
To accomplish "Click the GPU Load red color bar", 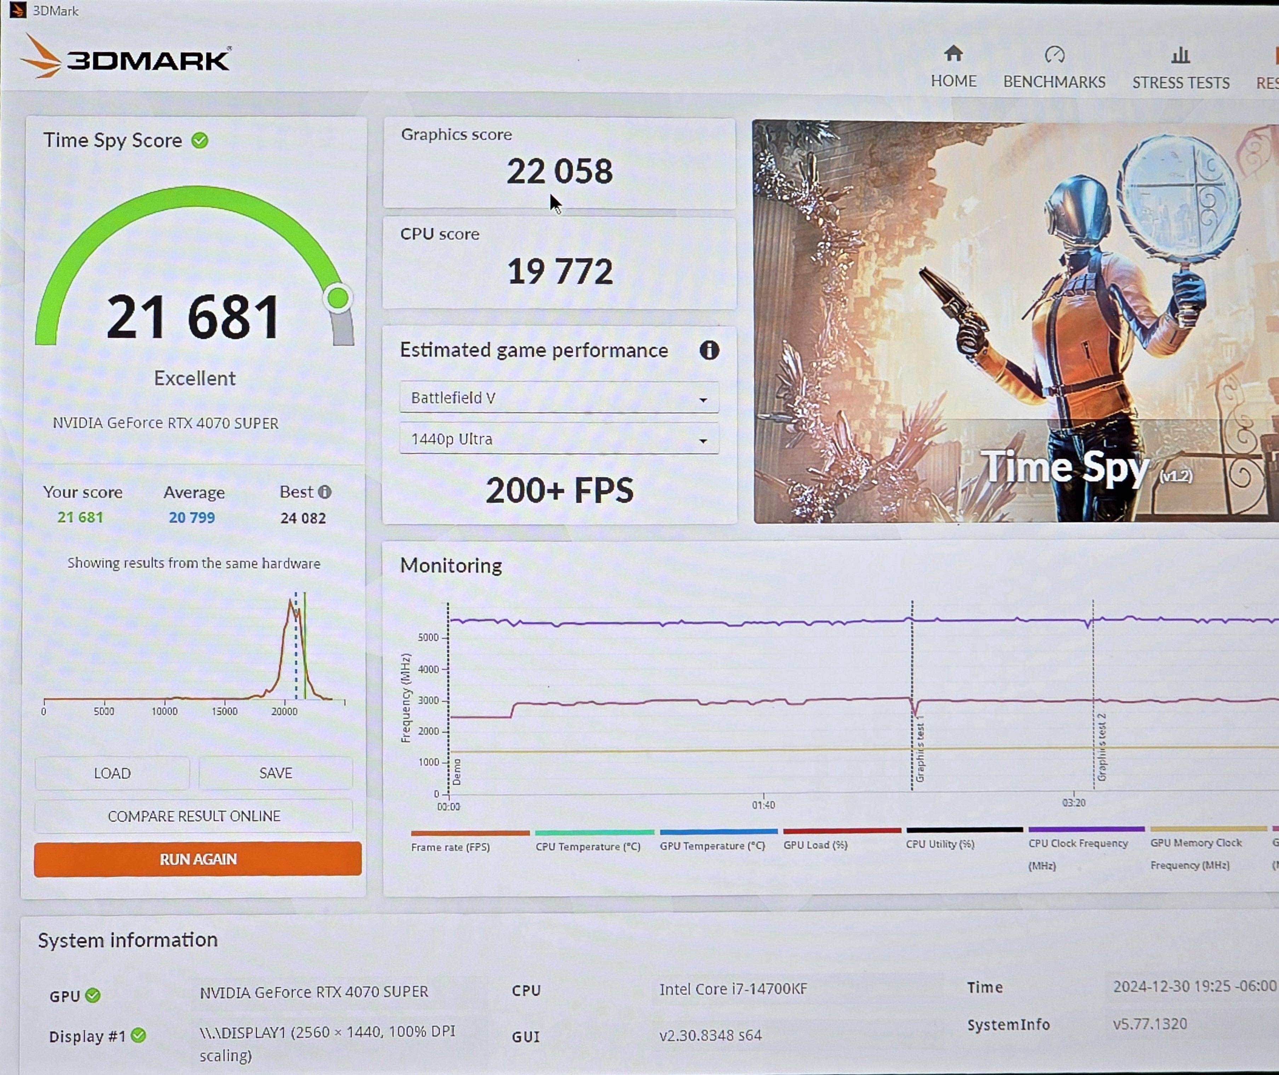I will [842, 830].
